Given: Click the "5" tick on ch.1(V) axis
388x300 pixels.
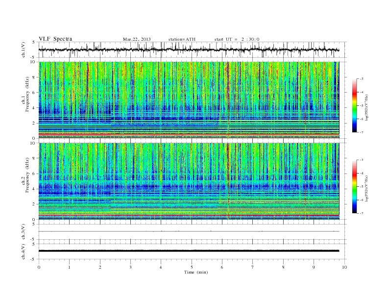Looking at the screenshot, I should (x=34, y=42).
